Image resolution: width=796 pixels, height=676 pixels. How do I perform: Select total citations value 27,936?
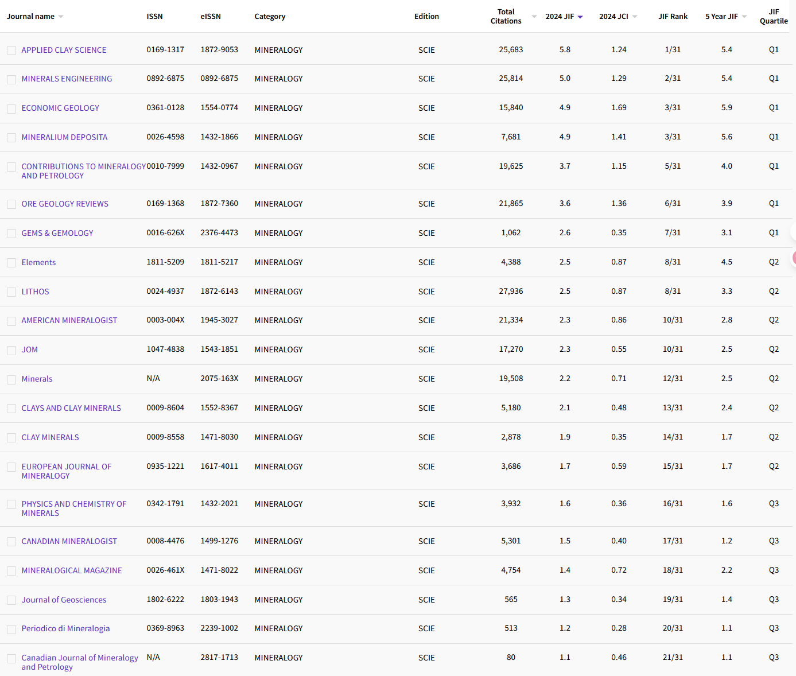click(511, 292)
